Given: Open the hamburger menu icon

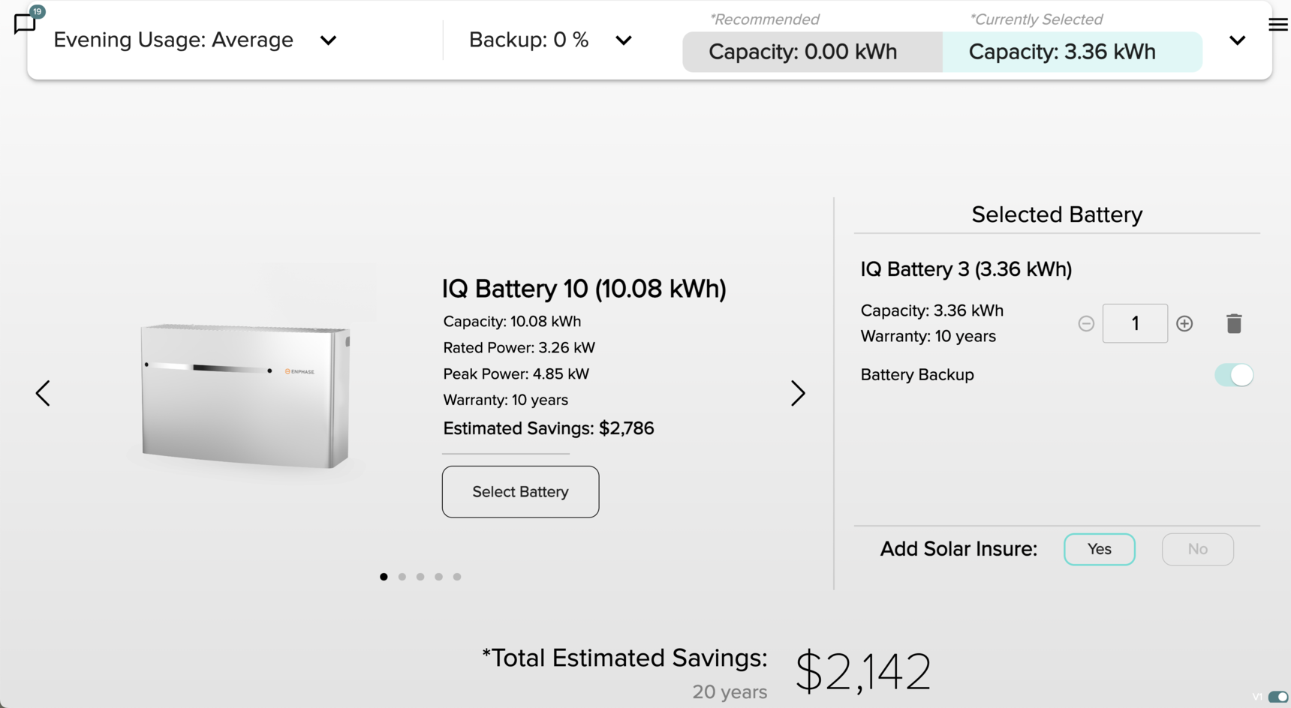Looking at the screenshot, I should coord(1277,25).
